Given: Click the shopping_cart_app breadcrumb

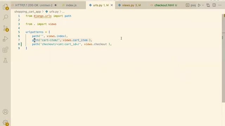Looking at the screenshot, I should (27, 12).
